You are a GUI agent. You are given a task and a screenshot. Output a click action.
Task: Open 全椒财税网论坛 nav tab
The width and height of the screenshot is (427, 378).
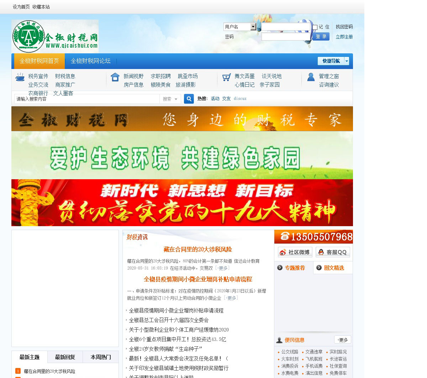(x=91, y=61)
